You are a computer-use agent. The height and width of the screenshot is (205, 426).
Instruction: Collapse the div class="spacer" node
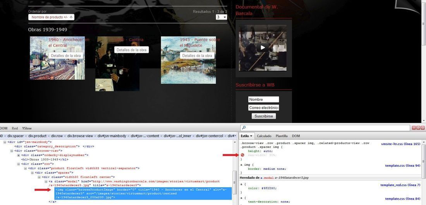pos(32,173)
